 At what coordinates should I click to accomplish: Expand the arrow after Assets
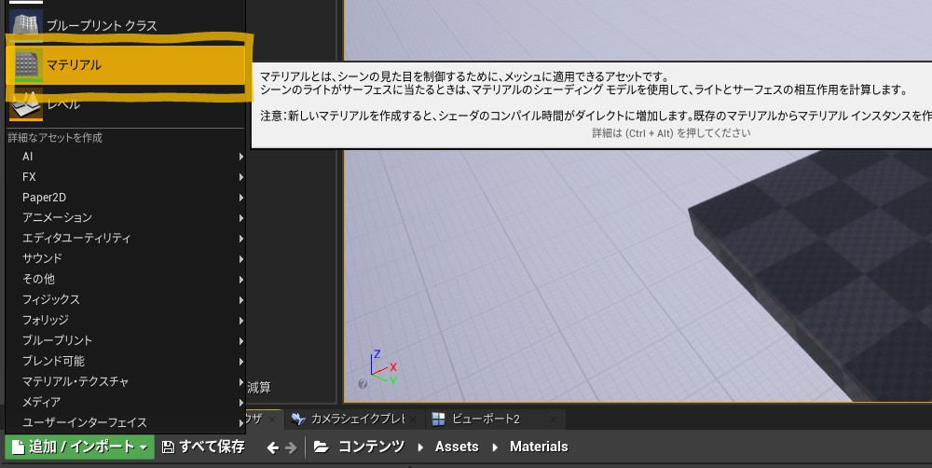pos(495,447)
